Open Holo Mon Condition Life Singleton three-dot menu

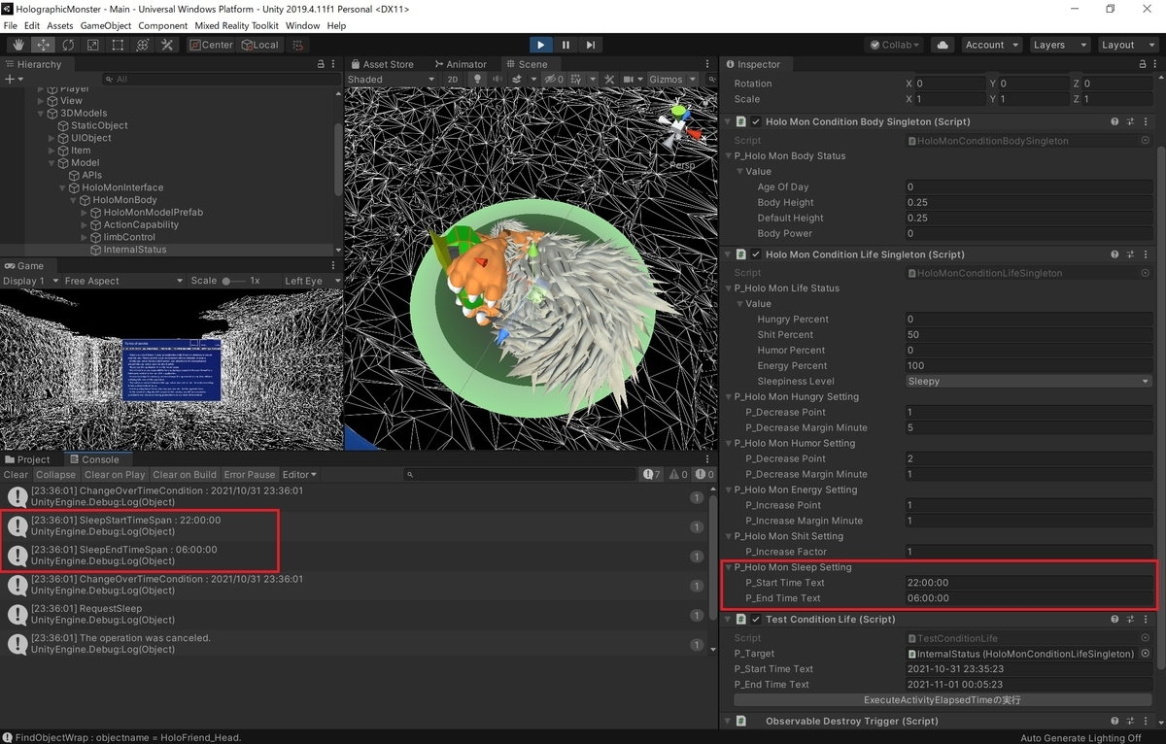(x=1147, y=254)
